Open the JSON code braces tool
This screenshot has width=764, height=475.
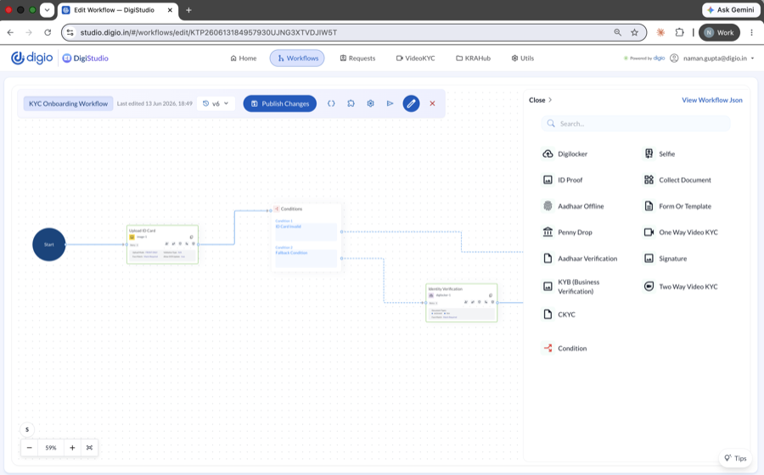coord(331,103)
